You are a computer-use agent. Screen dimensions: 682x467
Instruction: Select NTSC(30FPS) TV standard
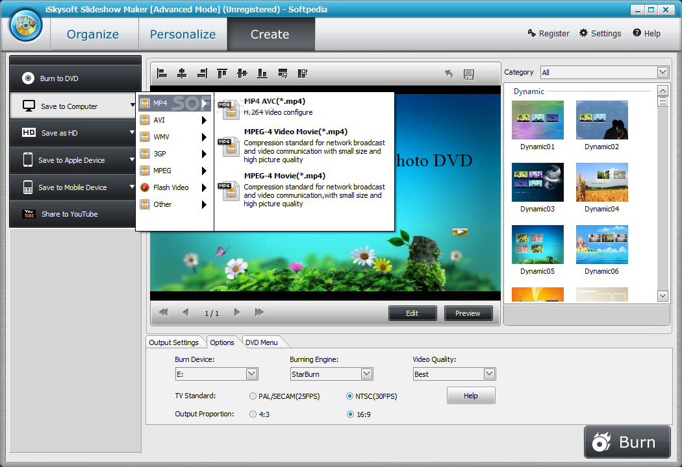[x=349, y=396]
